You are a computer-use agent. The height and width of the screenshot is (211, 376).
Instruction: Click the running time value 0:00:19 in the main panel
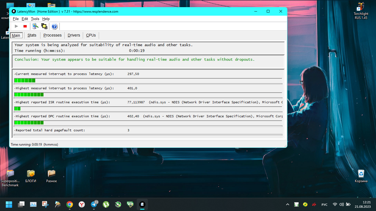pyautogui.click(x=137, y=51)
